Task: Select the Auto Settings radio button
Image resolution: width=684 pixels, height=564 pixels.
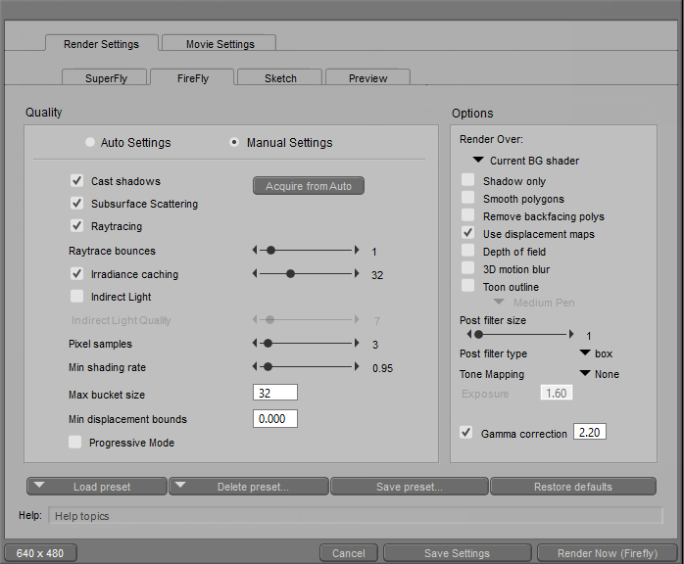Action: (90, 142)
